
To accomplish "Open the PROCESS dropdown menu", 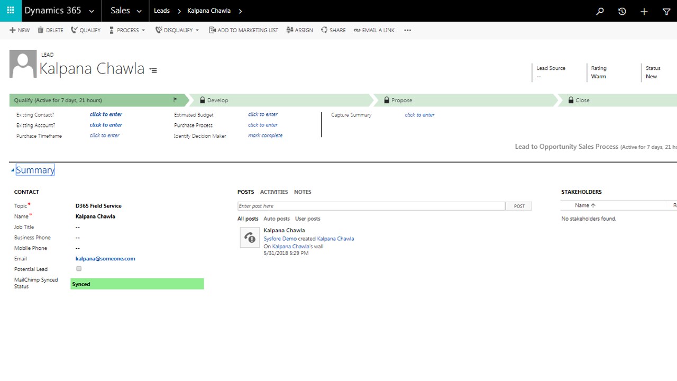I will coord(127,30).
